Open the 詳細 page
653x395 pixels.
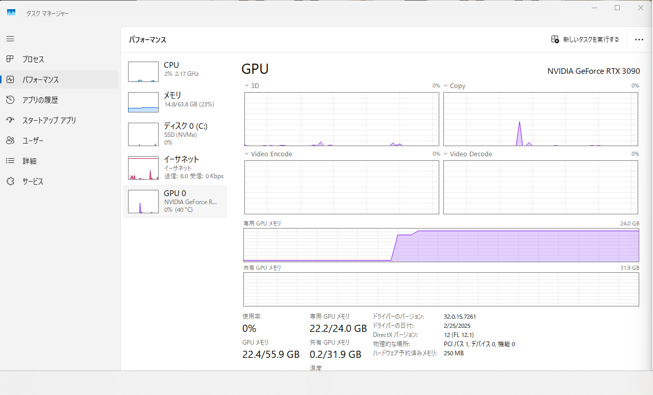[x=59, y=161]
